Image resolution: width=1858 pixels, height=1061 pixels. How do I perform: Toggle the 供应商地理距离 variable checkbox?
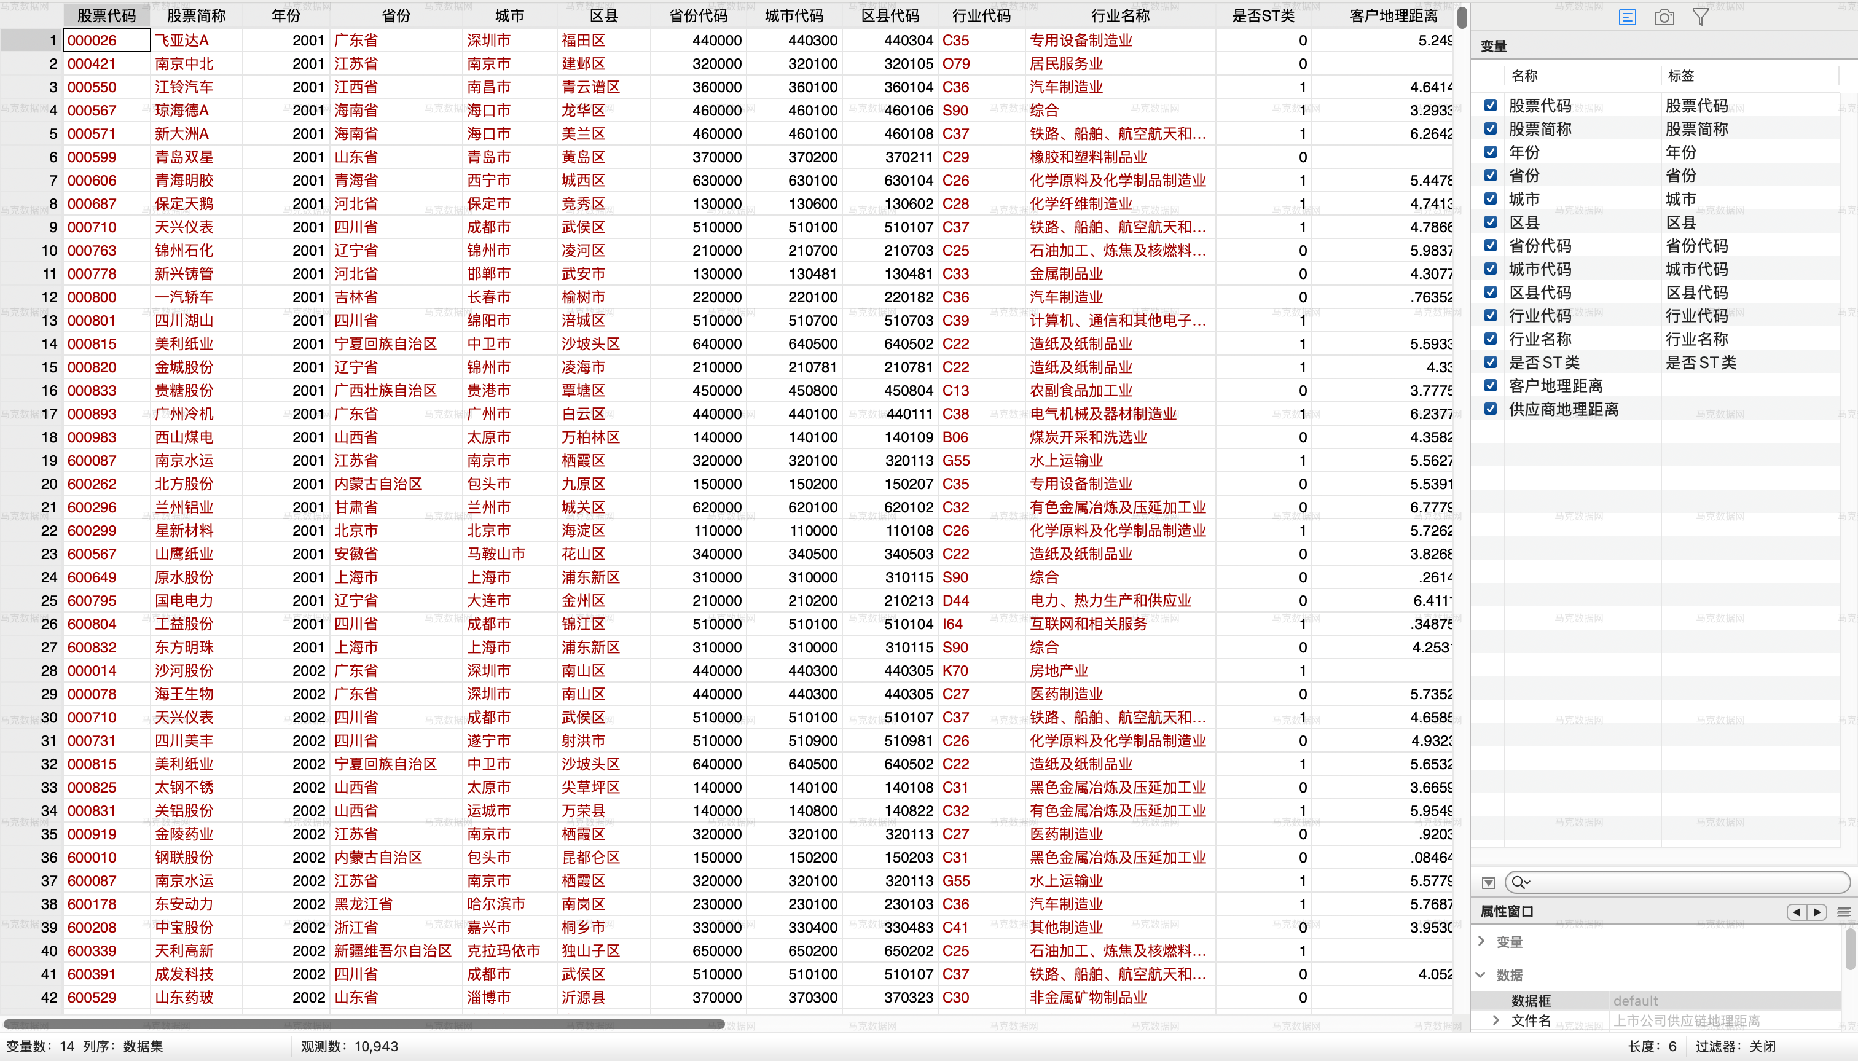1491,409
